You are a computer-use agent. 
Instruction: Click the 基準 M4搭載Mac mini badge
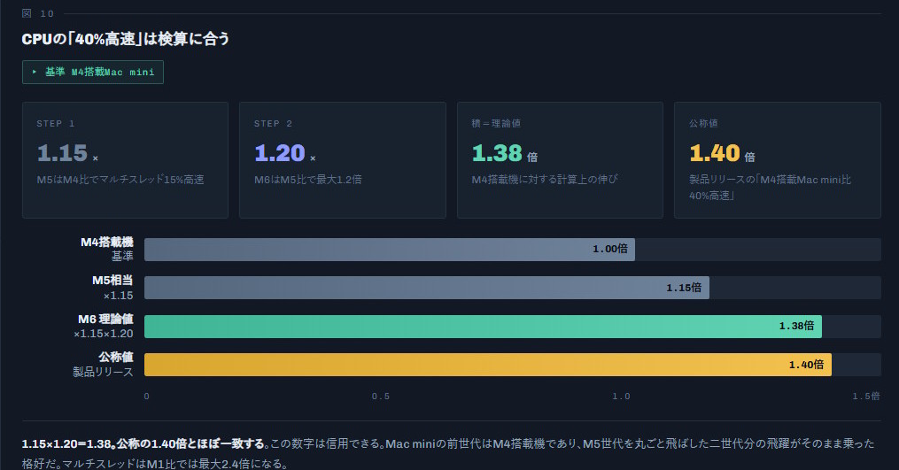(x=93, y=73)
